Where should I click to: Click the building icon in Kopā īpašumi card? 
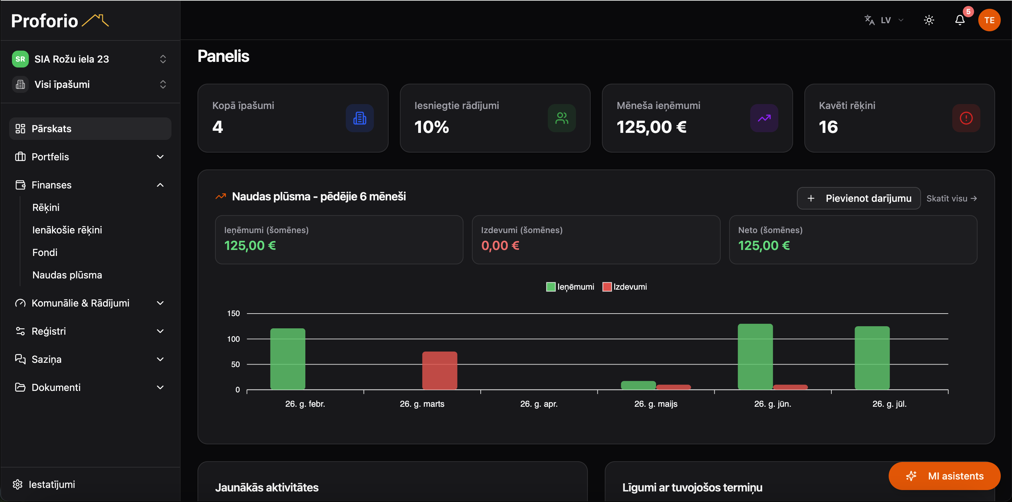coord(359,118)
